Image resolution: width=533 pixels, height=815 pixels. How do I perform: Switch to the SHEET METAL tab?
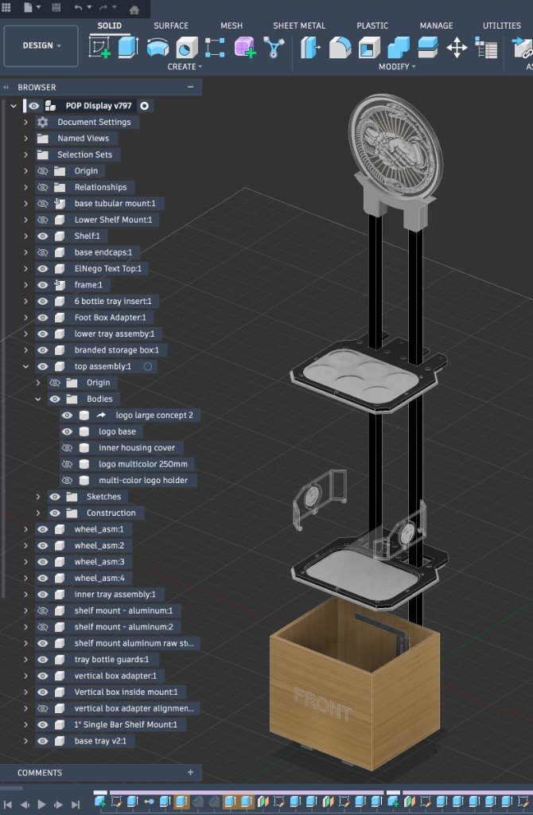299,25
